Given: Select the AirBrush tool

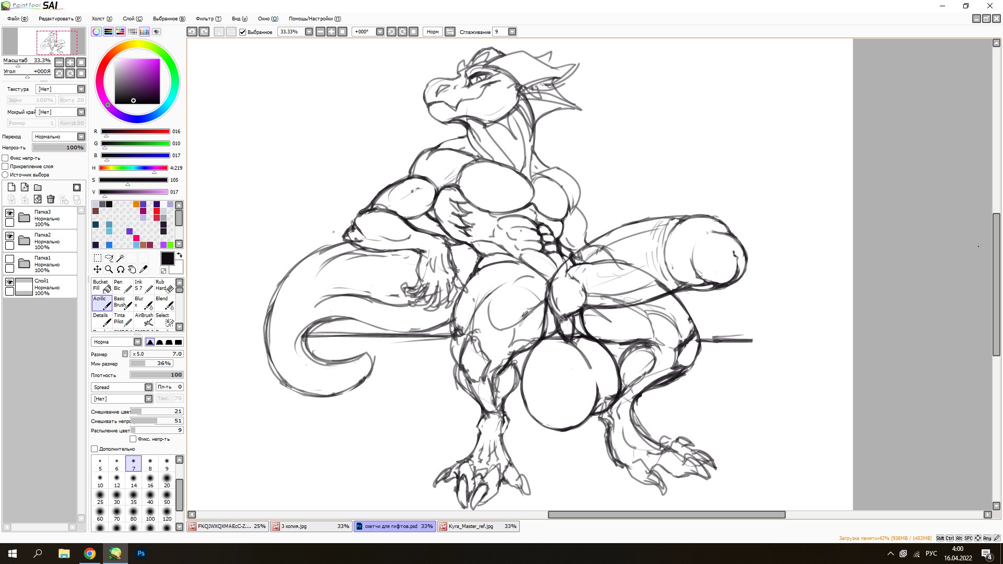Looking at the screenshot, I should [x=144, y=319].
